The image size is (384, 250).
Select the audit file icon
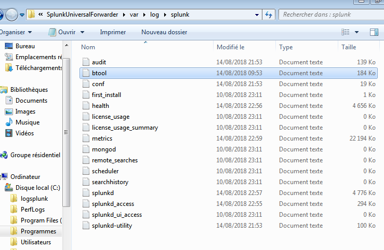coord(86,62)
